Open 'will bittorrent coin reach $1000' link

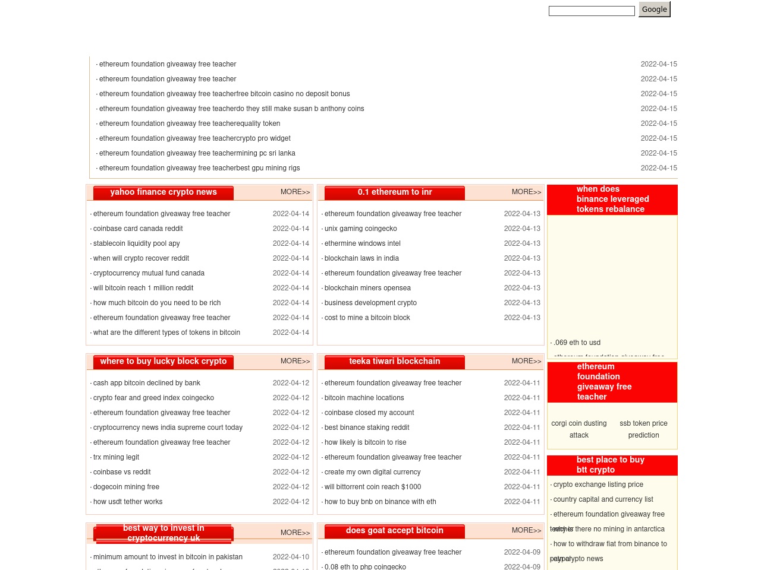[x=373, y=487]
